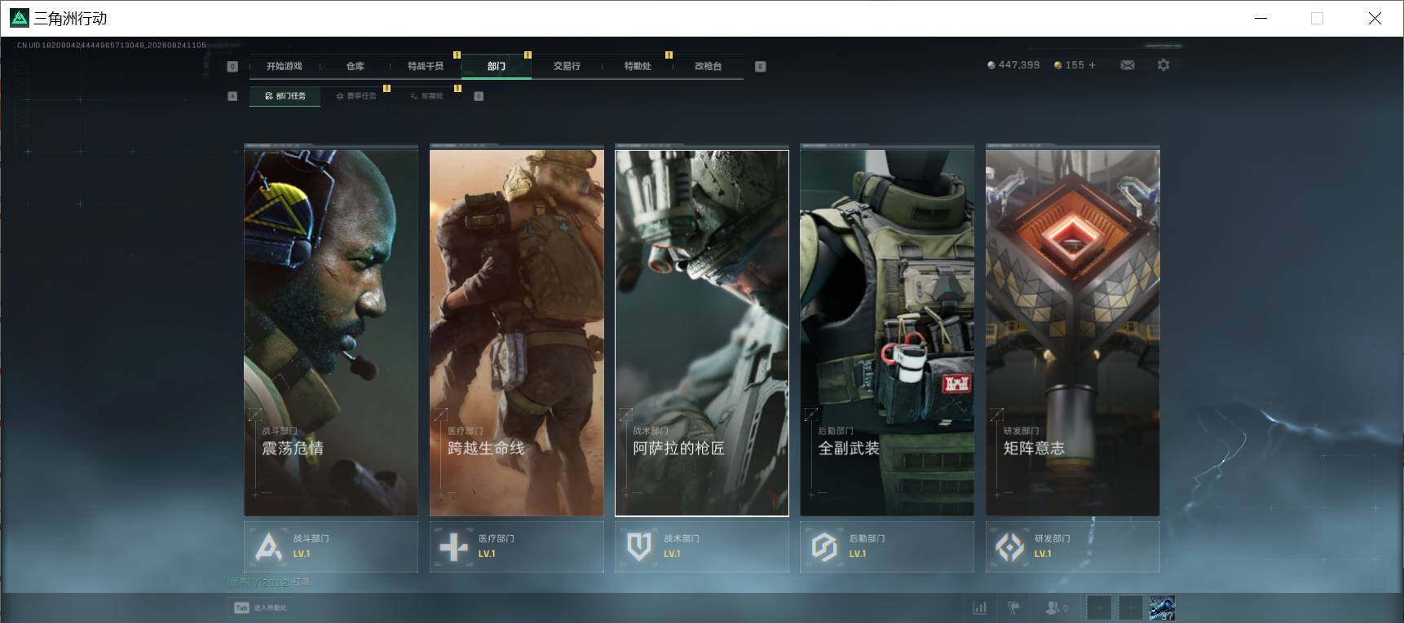
Task: Open the player avatar thumbnail
Action: [1162, 608]
